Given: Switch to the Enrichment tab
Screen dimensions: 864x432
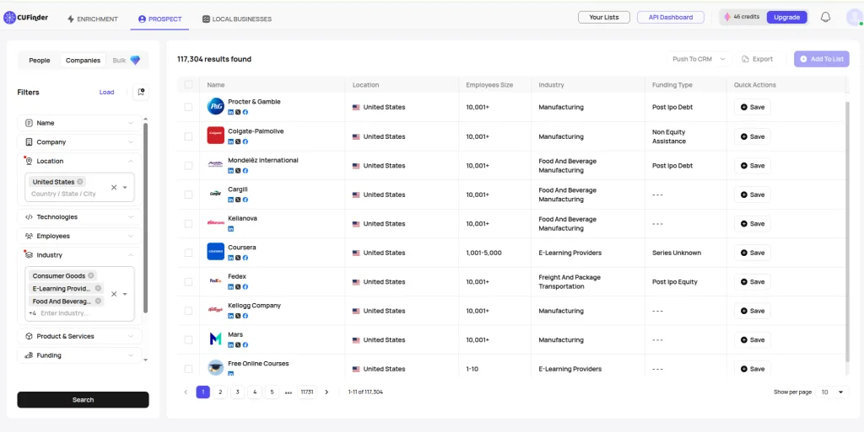Looking at the screenshot, I should pyautogui.click(x=93, y=19).
